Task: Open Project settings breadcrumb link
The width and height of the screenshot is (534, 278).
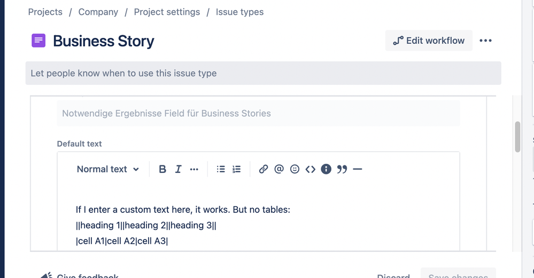Action: pyautogui.click(x=167, y=12)
